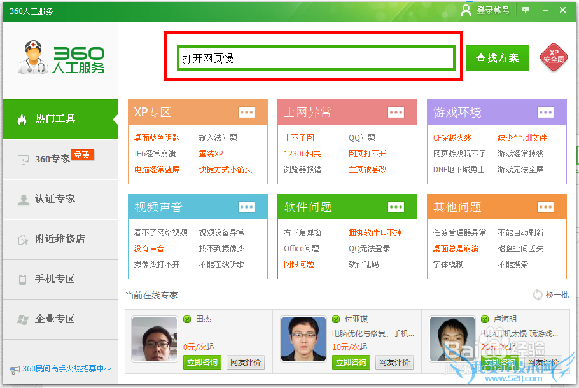579x388 pixels.
Task: Expand more options in 游戏环境 panel
Action: [545, 112]
